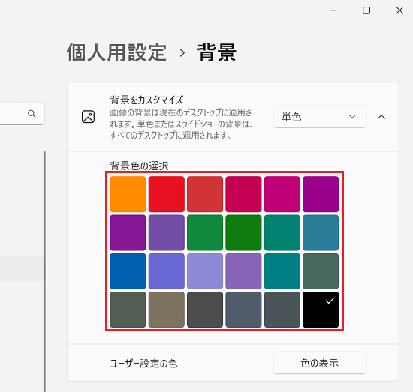Choose the top-row purple swatch
413x392 pixels.
(321, 194)
